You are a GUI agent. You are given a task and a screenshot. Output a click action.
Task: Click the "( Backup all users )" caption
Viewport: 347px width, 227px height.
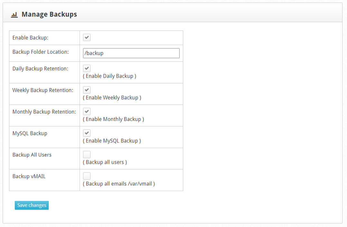pyautogui.click(x=105, y=162)
